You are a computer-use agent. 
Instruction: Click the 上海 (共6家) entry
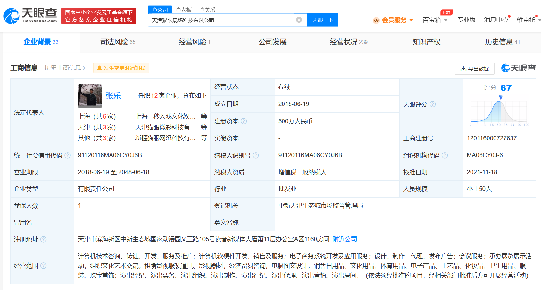click(x=97, y=116)
